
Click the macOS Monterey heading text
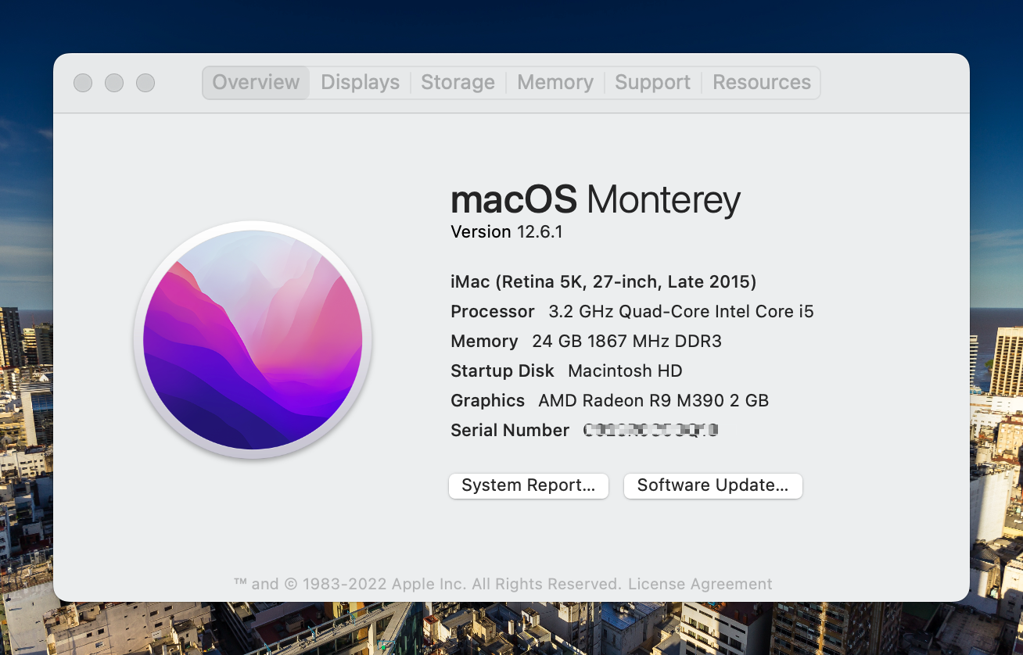pyautogui.click(x=595, y=200)
